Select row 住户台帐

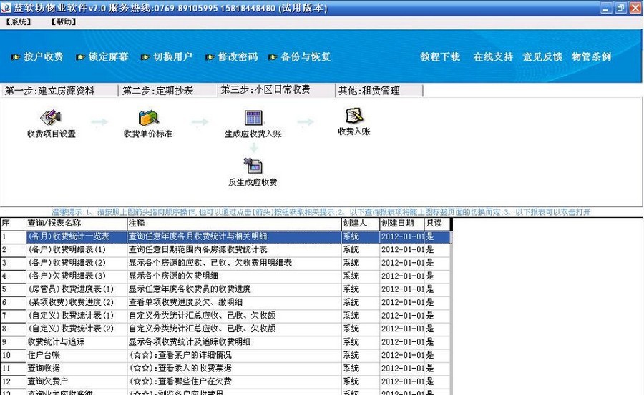click(x=225, y=355)
